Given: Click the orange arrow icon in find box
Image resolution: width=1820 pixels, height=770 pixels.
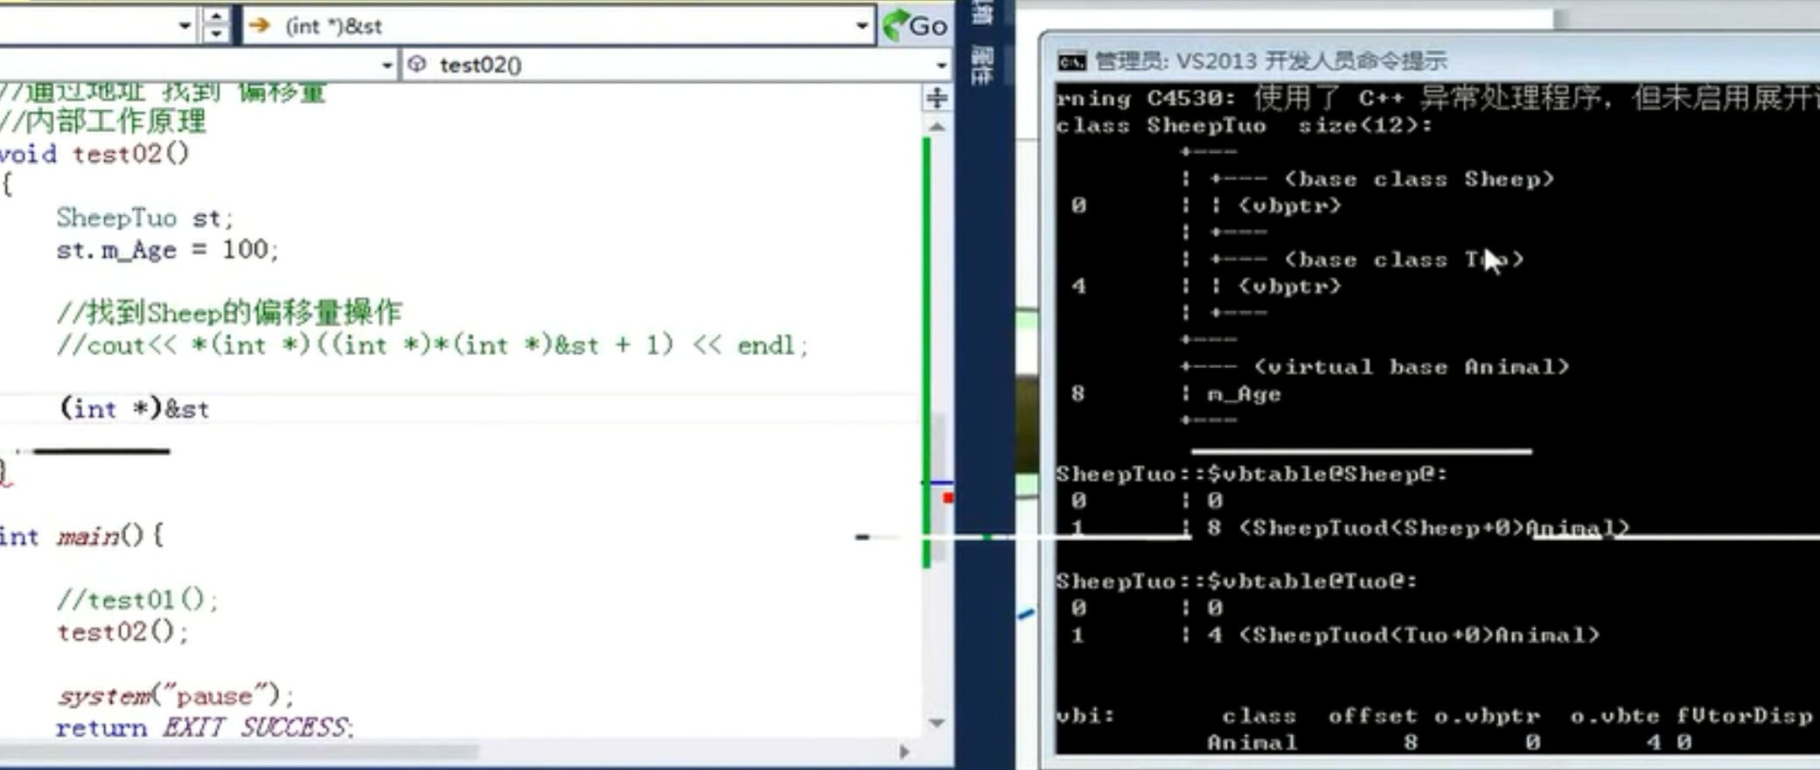Looking at the screenshot, I should tap(258, 25).
